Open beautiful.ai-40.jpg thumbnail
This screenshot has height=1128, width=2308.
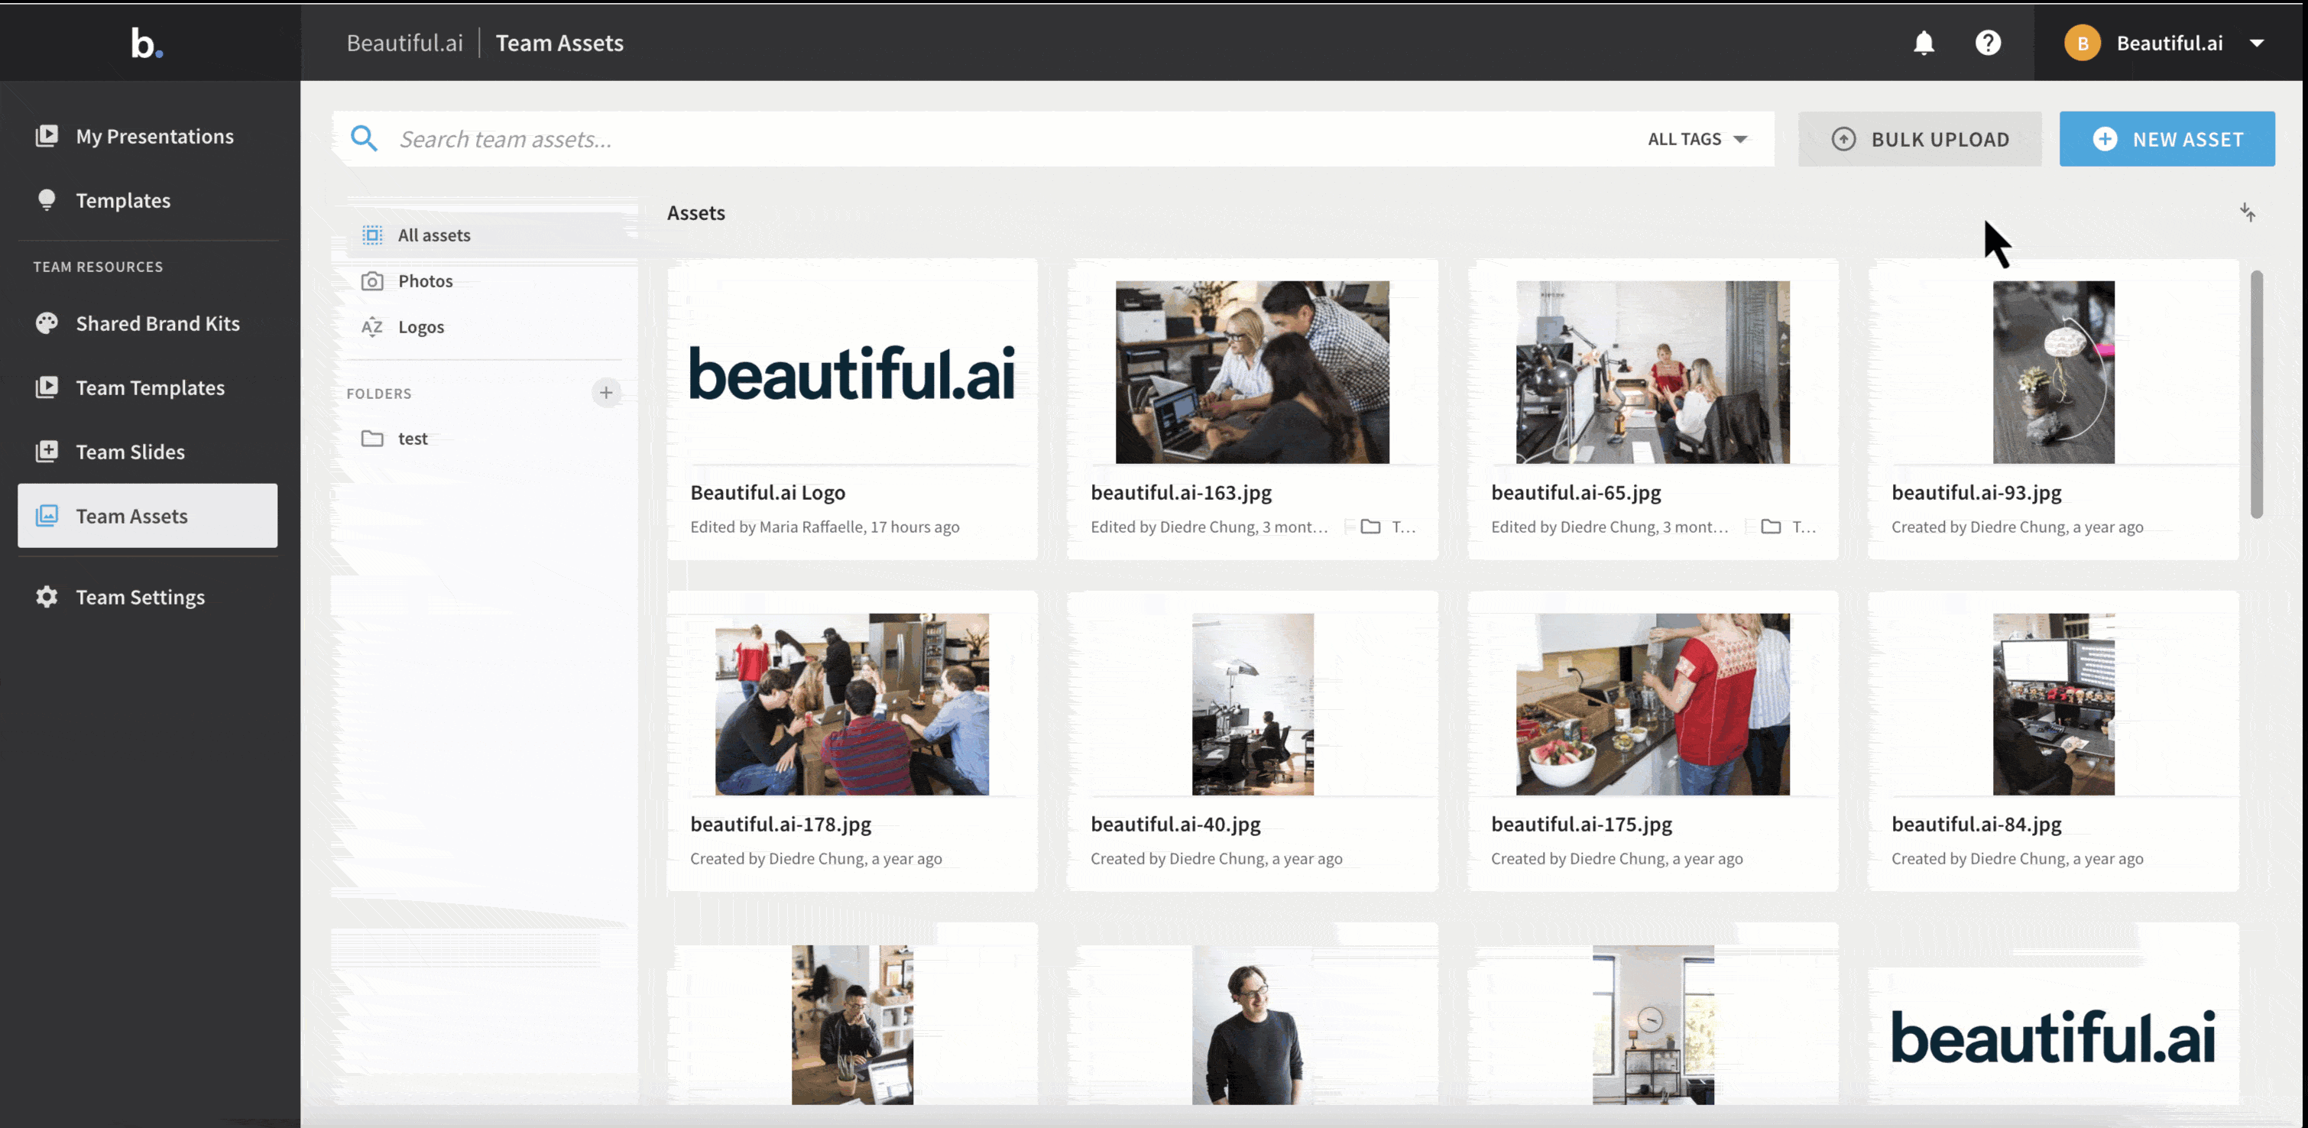tap(1253, 704)
